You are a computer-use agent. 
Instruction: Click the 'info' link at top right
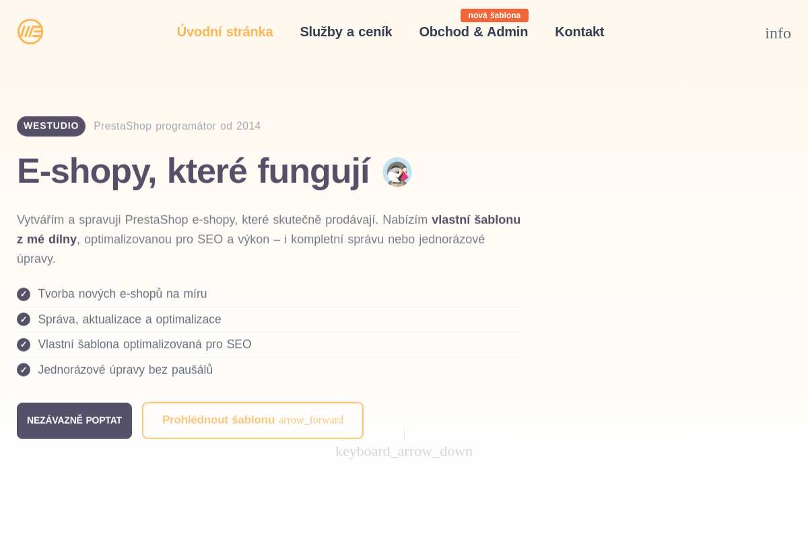point(778,33)
